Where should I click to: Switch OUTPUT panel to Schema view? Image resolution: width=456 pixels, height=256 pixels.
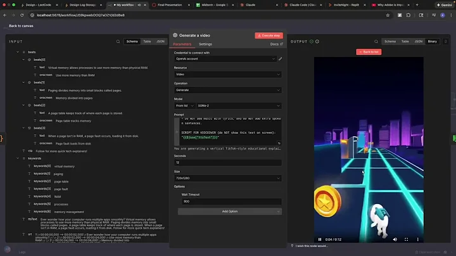390,41
